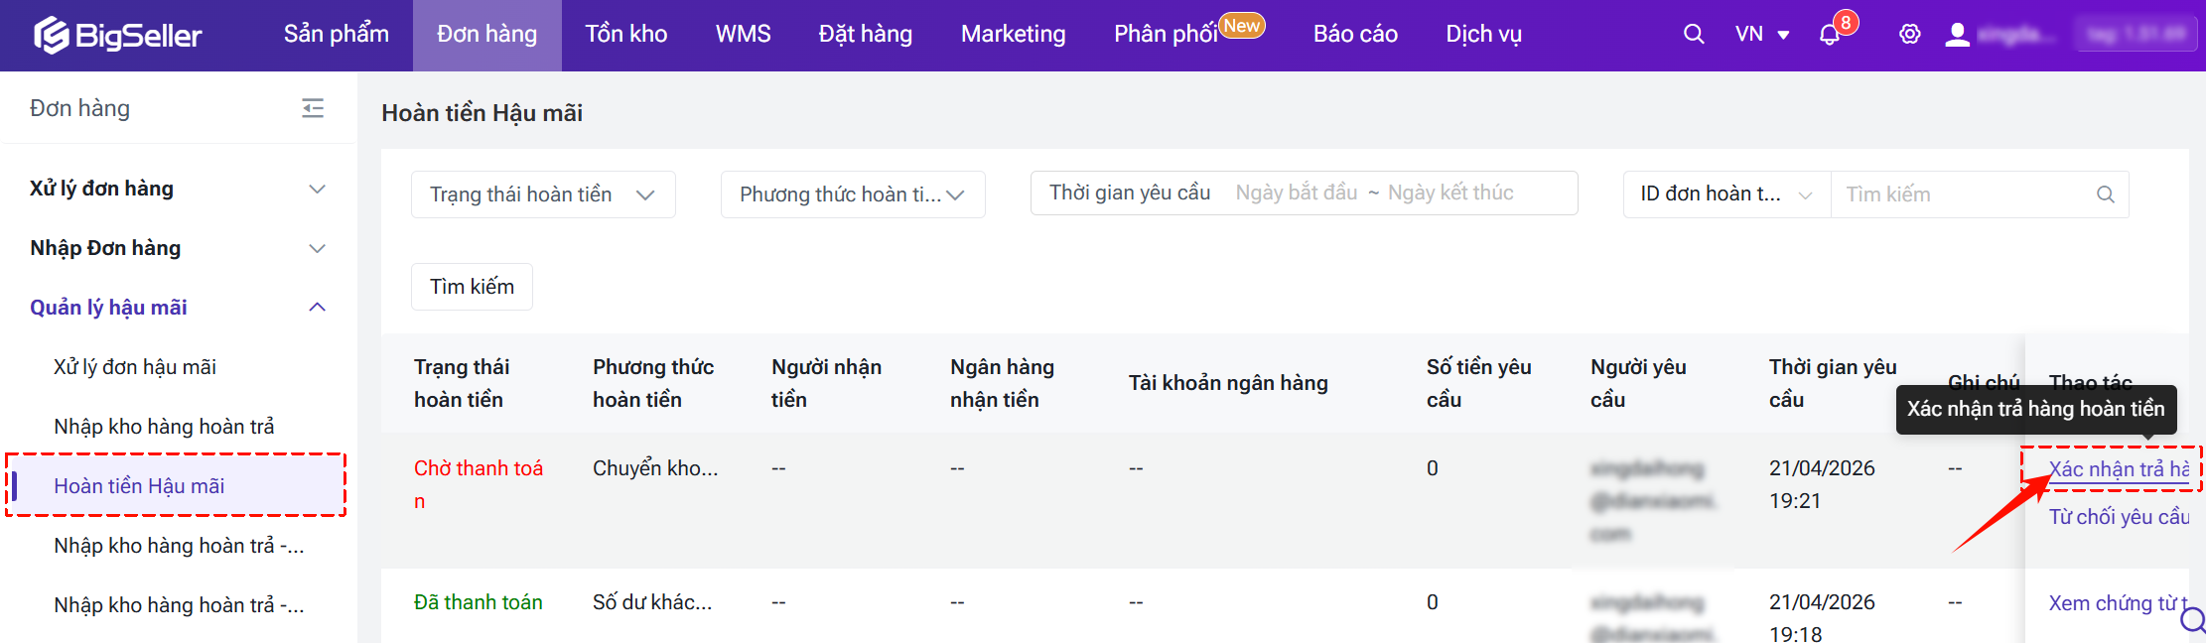This screenshot has height=643, width=2206.
Task: Collapse the Đơn hàng sidebar menu icon
Action: coord(313,108)
